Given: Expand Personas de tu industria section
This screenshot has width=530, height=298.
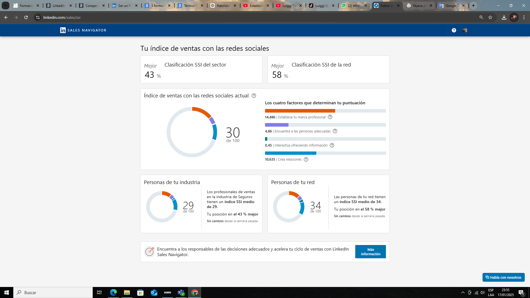Looking at the screenshot, I should click(x=172, y=182).
